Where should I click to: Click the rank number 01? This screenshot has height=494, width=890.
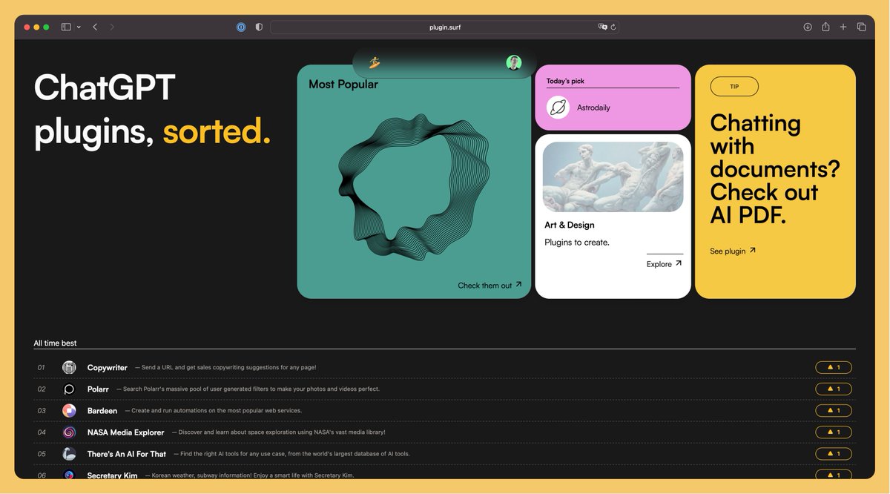tap(42, 367)
